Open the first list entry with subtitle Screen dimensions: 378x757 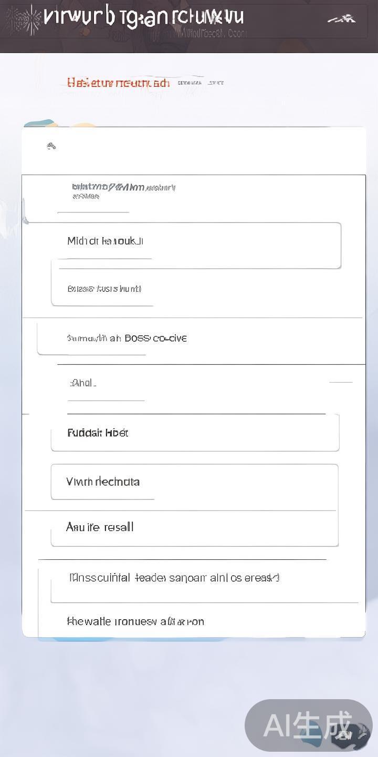pos(123,191)
